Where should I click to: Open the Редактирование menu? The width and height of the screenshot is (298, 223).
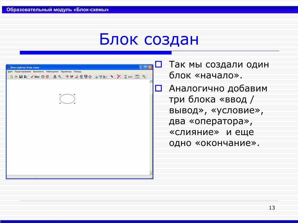(x=23, y=72)
